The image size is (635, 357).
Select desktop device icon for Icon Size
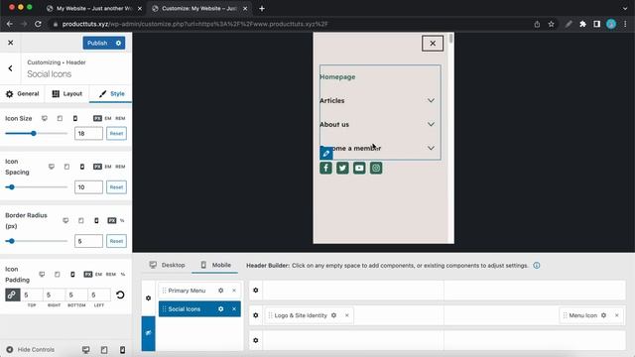coord(45,118)
